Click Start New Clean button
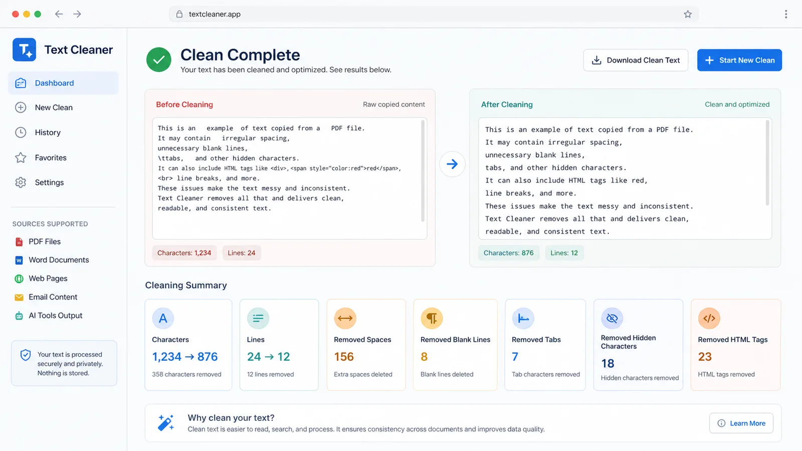This screenshot has width=802, height=451. [x=739, y=60]
